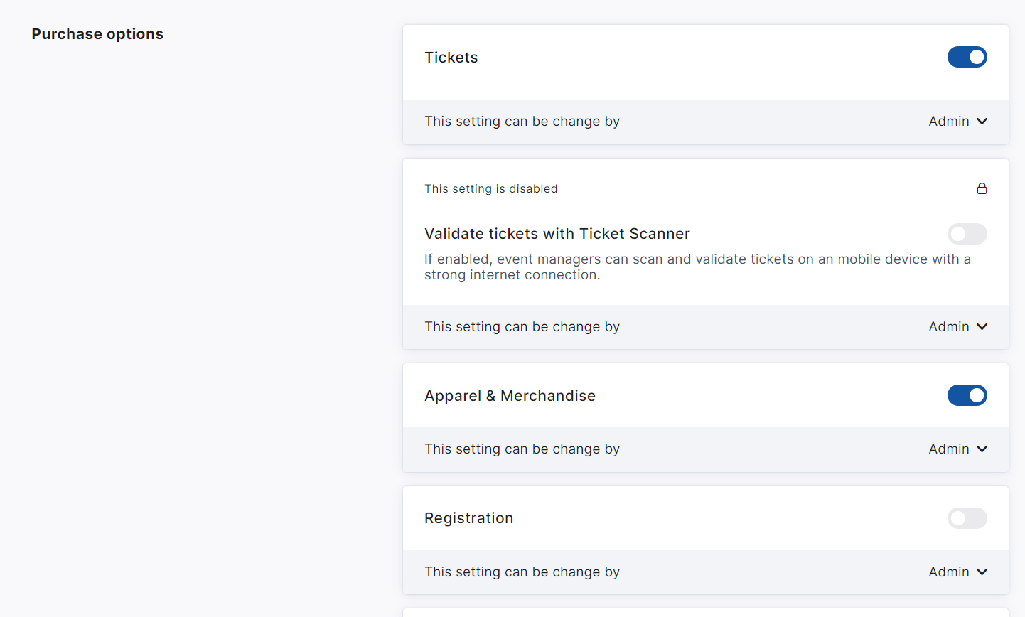Click "This setting can be change by" under Tickets

(x=522, y=122)
